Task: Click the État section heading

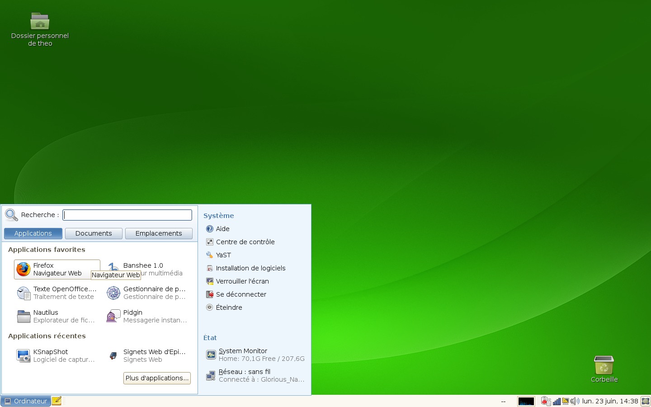Action: 210,338
